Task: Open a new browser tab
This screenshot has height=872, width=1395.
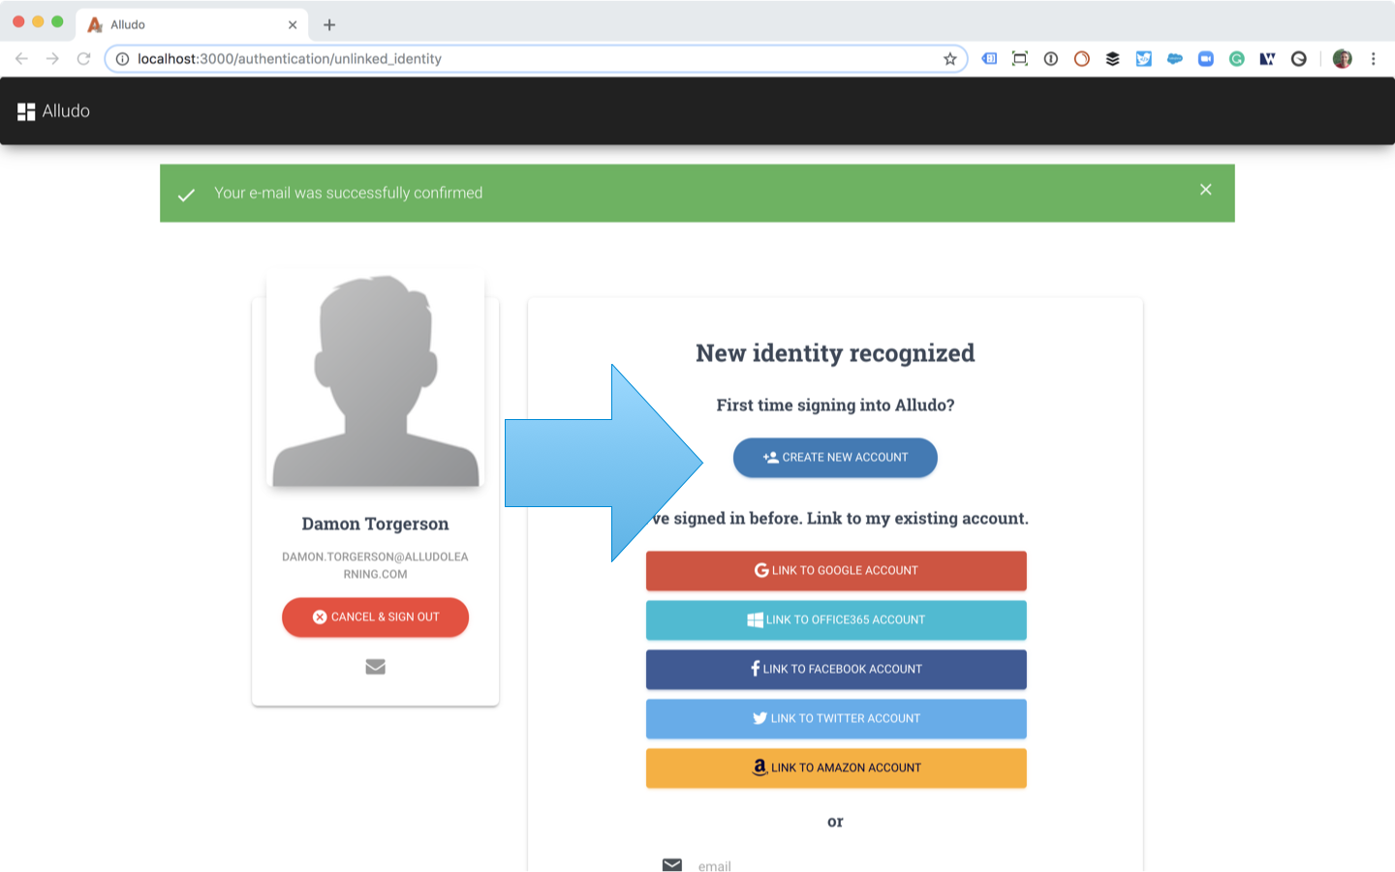Action: point(329,25)
